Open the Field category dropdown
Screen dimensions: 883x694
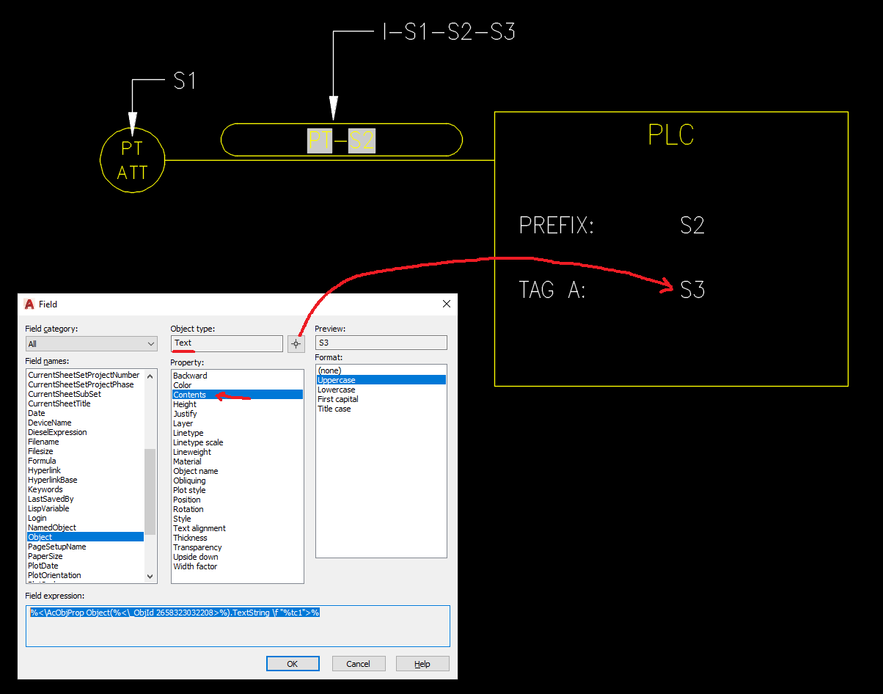click(x=91, y=343)
